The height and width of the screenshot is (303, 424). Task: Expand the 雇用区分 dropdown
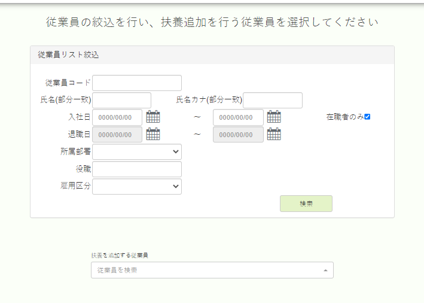click(x=137, y=187)
